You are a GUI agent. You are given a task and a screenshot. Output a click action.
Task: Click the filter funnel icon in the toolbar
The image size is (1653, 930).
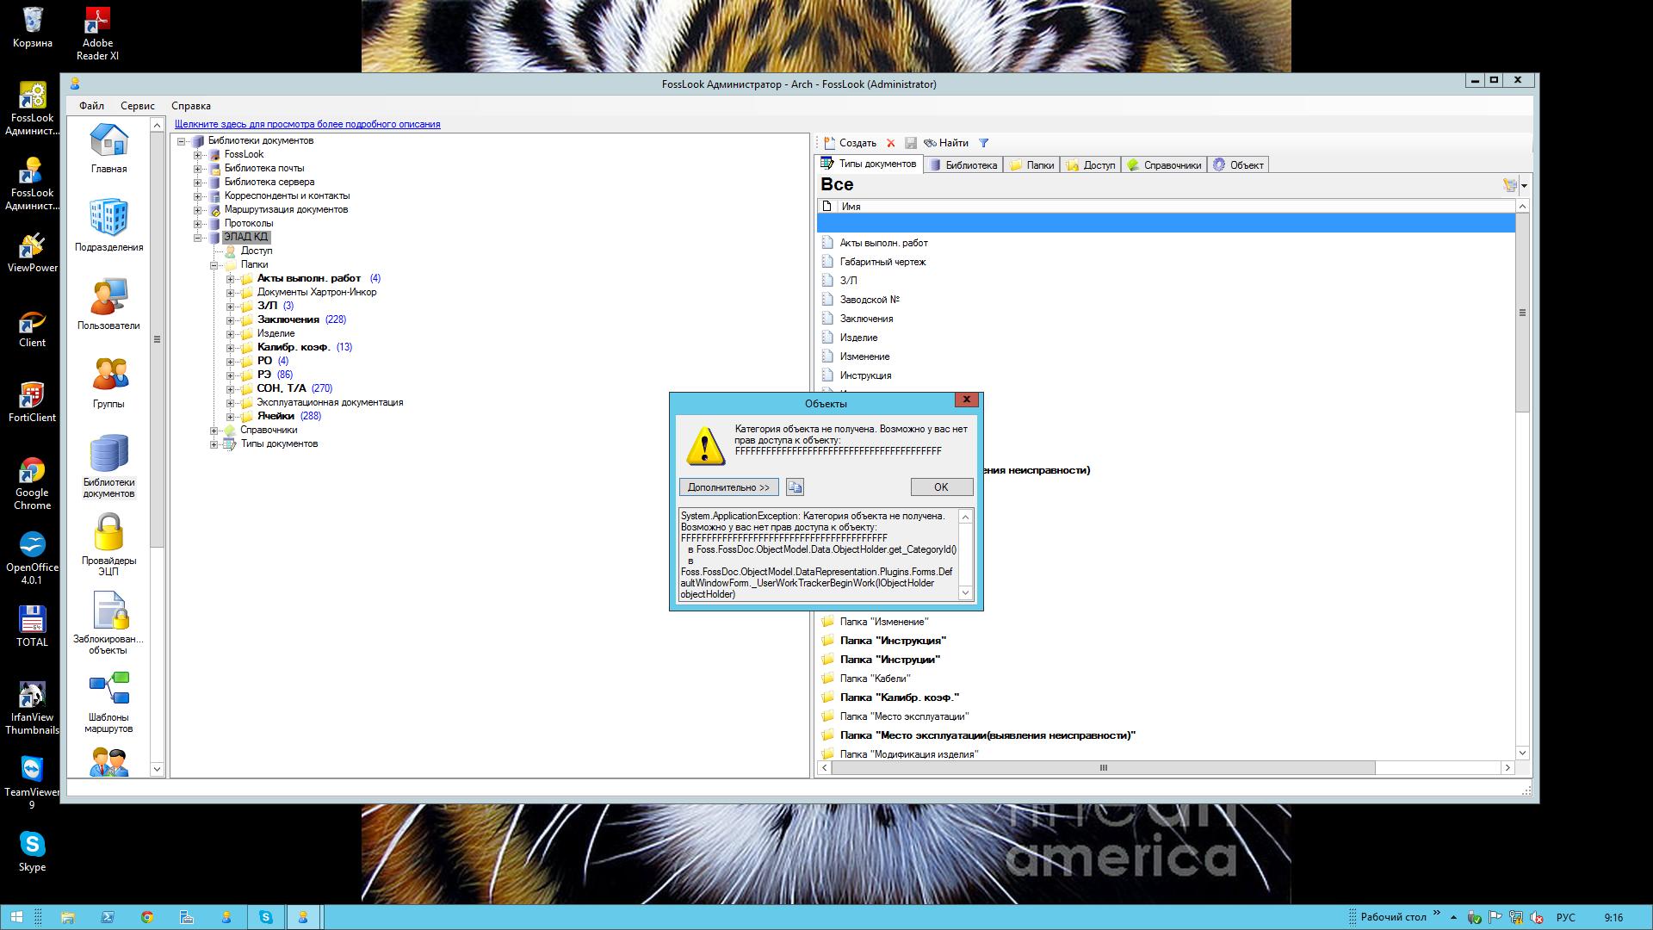point(984,143)
